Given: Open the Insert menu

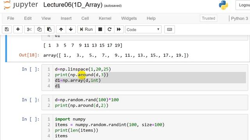Looking at the screenshot, I should [66, 18].
